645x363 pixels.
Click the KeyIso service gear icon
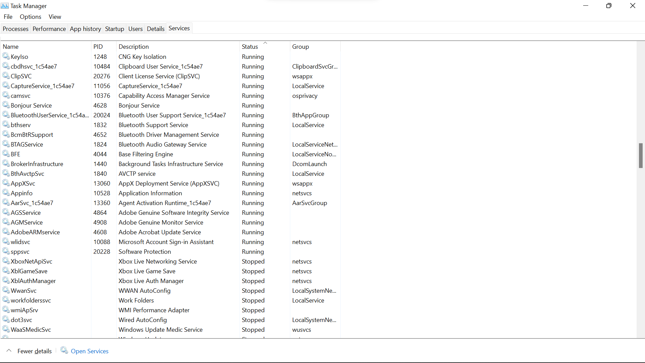tap(6, 56)
